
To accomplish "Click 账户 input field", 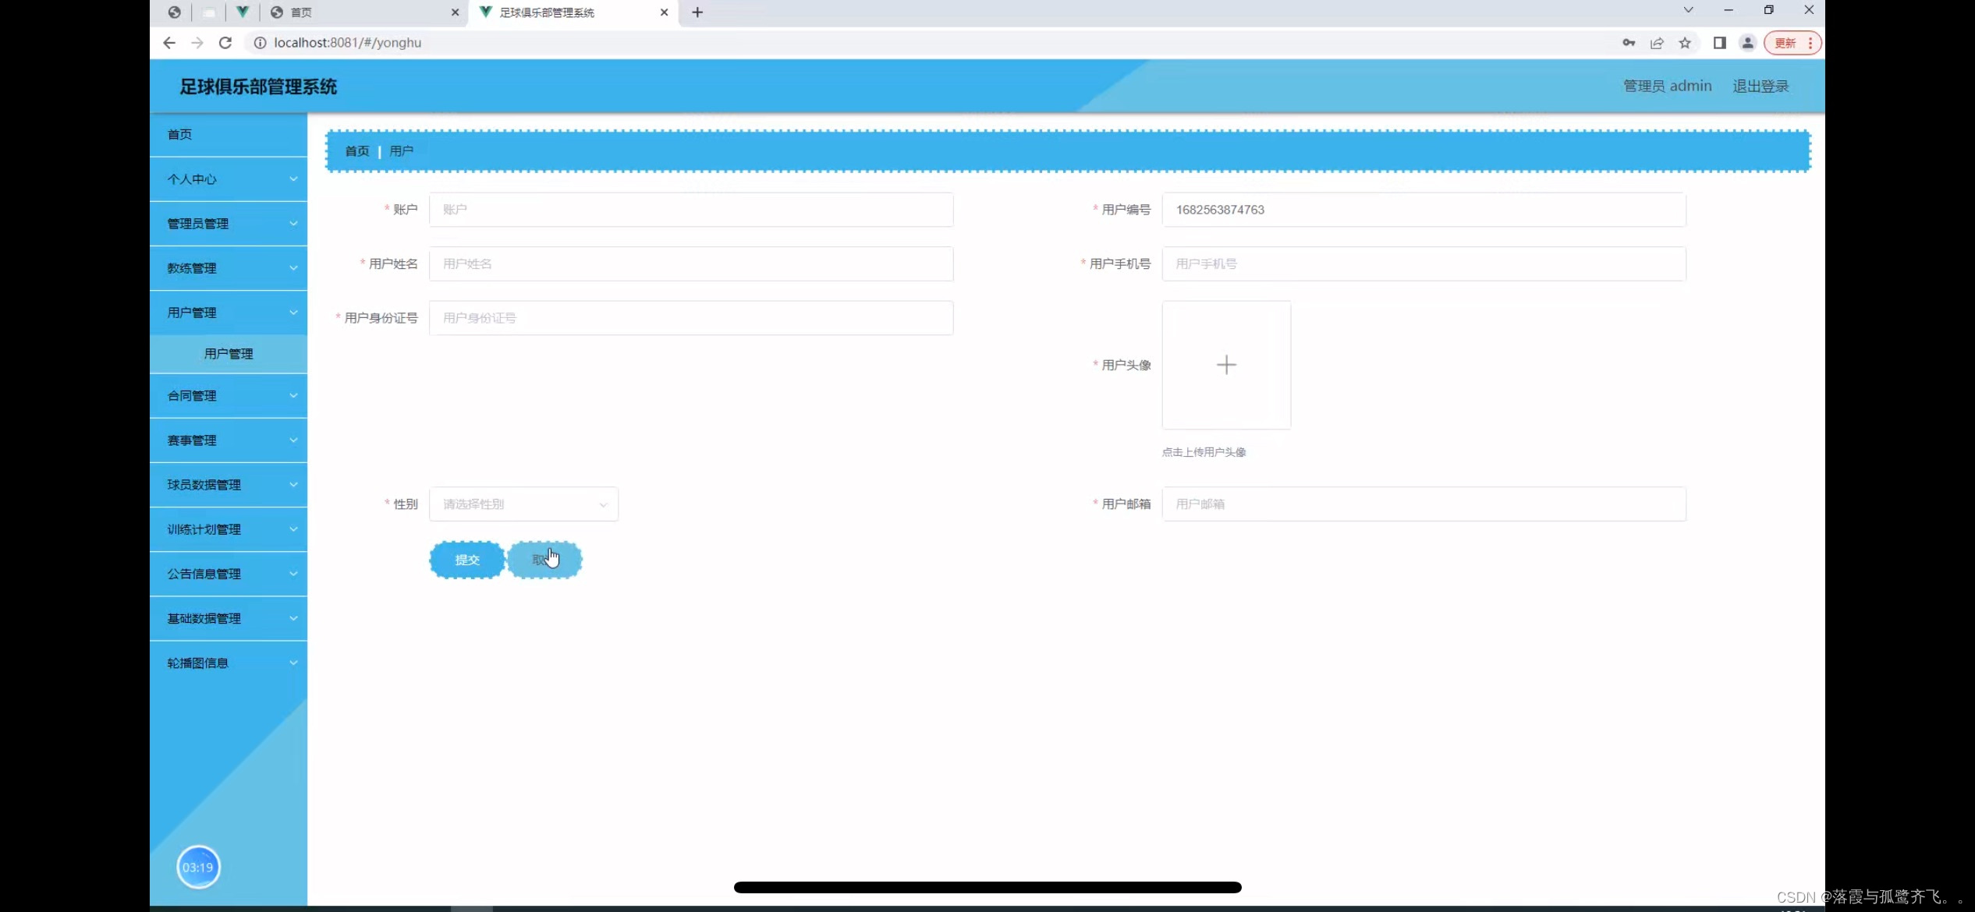I will (x=692, y=209).
